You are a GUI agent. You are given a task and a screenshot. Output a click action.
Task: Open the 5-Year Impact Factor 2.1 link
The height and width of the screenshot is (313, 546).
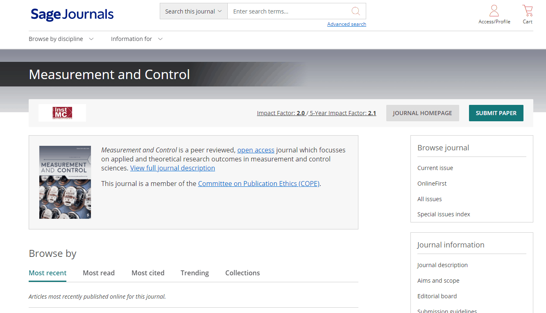point(343,113)
